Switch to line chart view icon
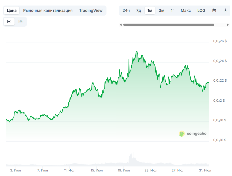This screenshot has width=232, height=176. coord(9,22)
